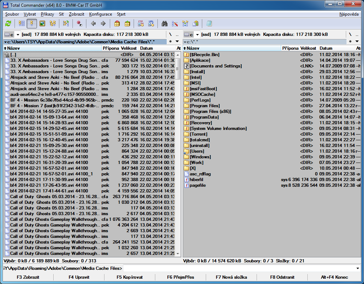Select the [Windows] folder in right panel
Image resolution: width=364 pixels, height=284 pixels.
click(x=272, y=157)
